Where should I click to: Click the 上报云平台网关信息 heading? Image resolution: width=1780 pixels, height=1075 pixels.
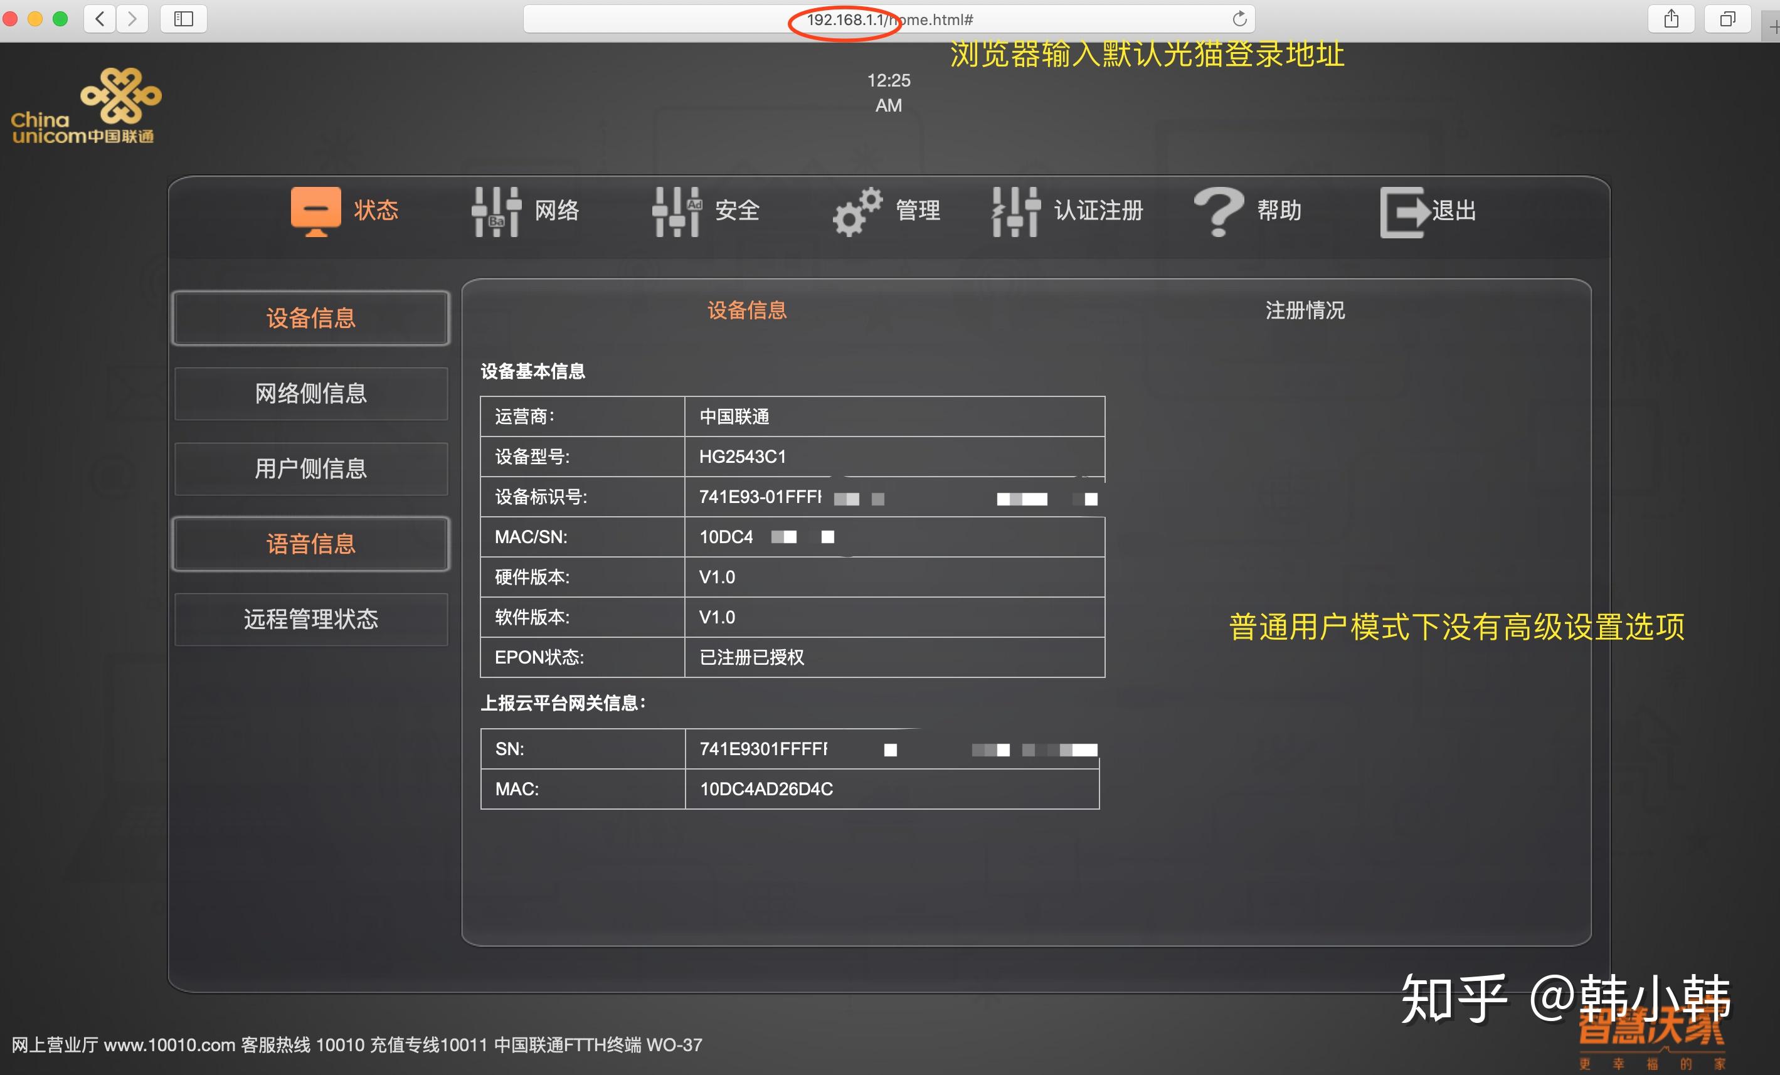click(563, 703)
